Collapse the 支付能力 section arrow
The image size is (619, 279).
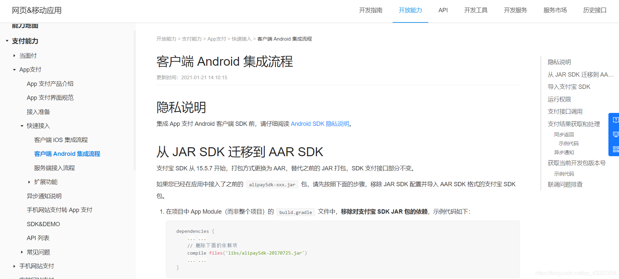click(7, 41)
